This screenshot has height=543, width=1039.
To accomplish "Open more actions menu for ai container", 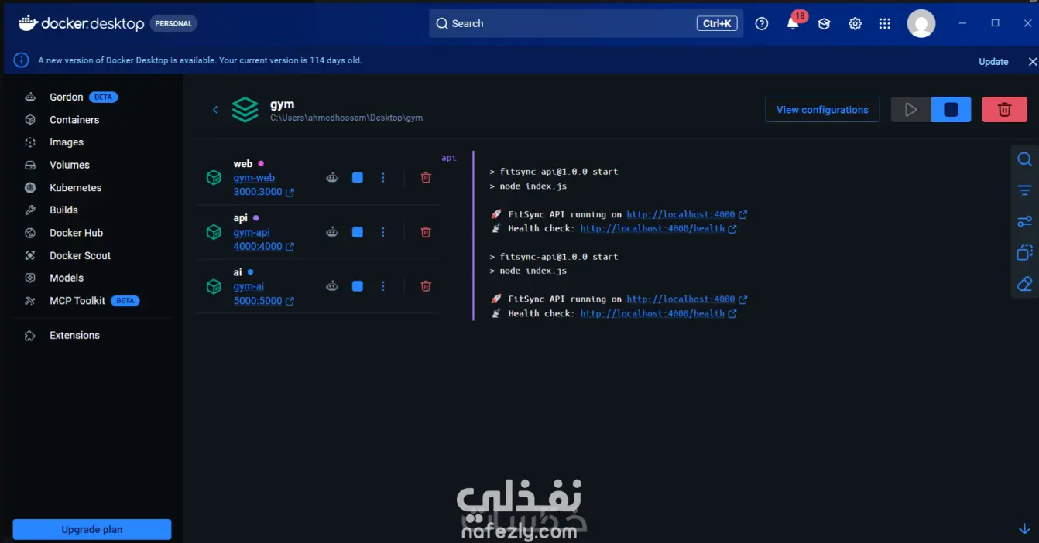I will (x=382, y=286).
